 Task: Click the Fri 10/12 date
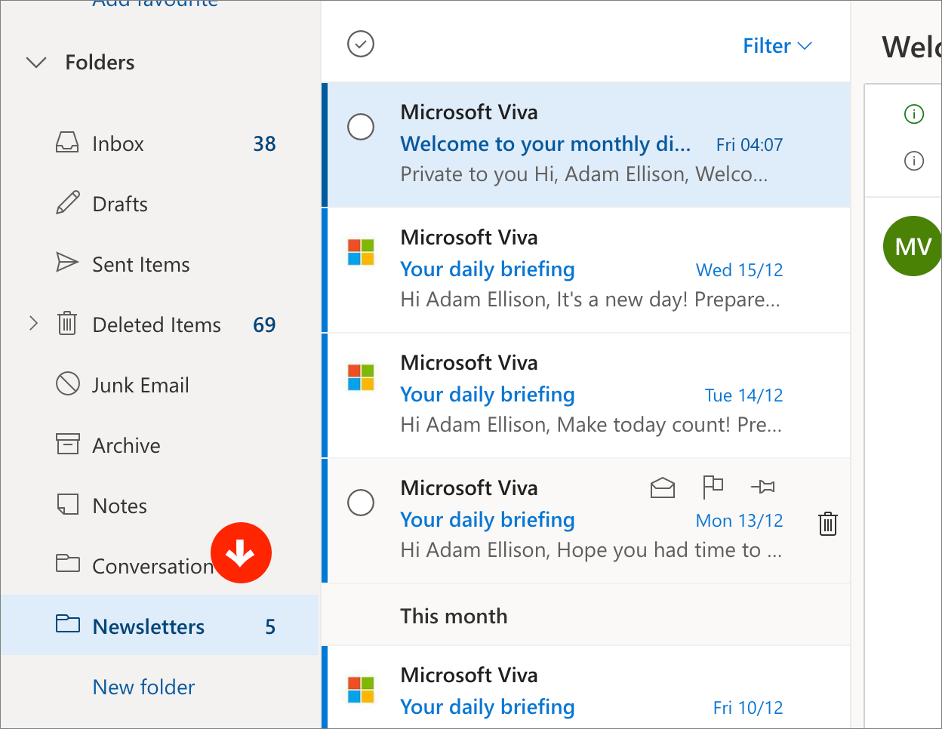tap(748, 708)
